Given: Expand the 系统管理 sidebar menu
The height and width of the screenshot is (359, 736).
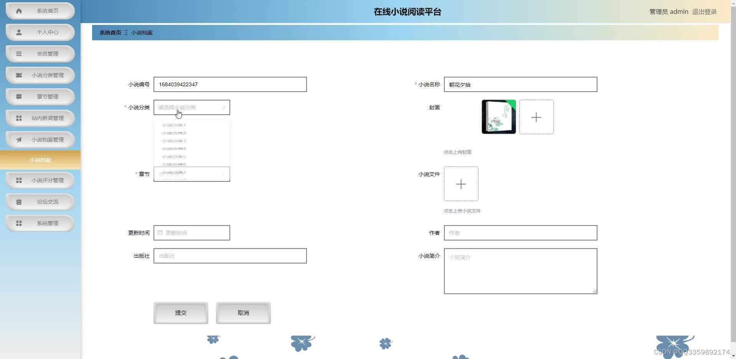Looking at the screenshot, I should click(40, 223).
